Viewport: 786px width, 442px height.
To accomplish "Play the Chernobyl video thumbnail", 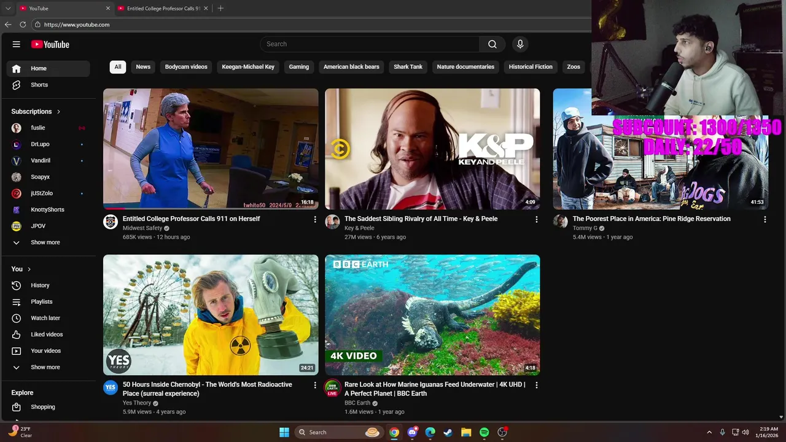I will 211,315.
